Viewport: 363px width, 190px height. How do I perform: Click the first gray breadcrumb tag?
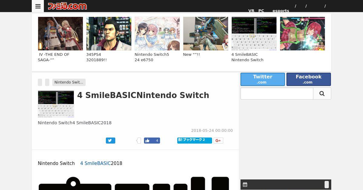[x=40, y=82]
